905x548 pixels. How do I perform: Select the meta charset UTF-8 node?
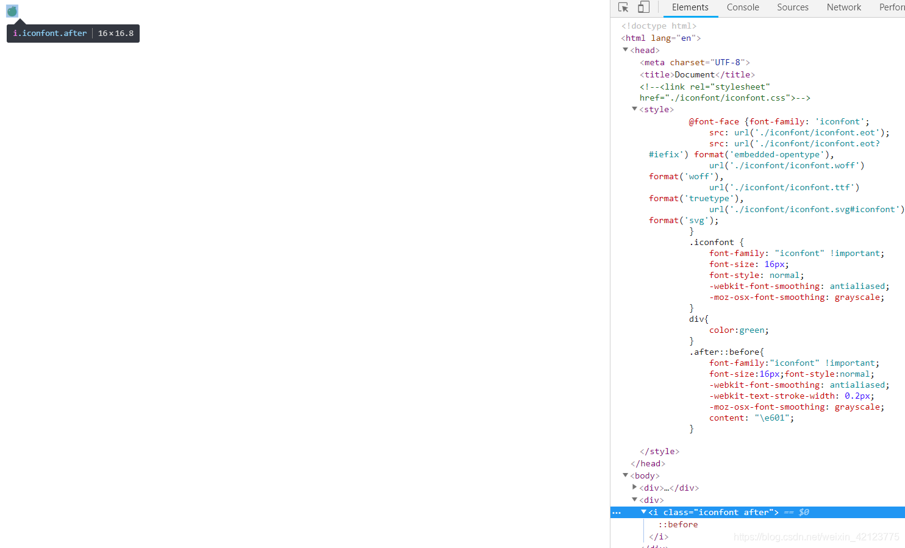(695, 62)
